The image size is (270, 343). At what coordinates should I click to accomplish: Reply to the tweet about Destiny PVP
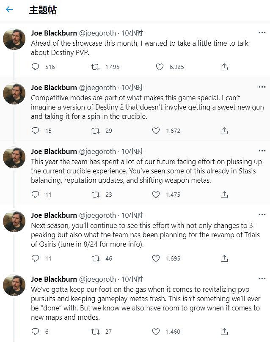coord(36,67)
